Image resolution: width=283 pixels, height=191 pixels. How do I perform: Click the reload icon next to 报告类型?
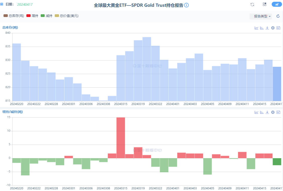tap(278, 16)
